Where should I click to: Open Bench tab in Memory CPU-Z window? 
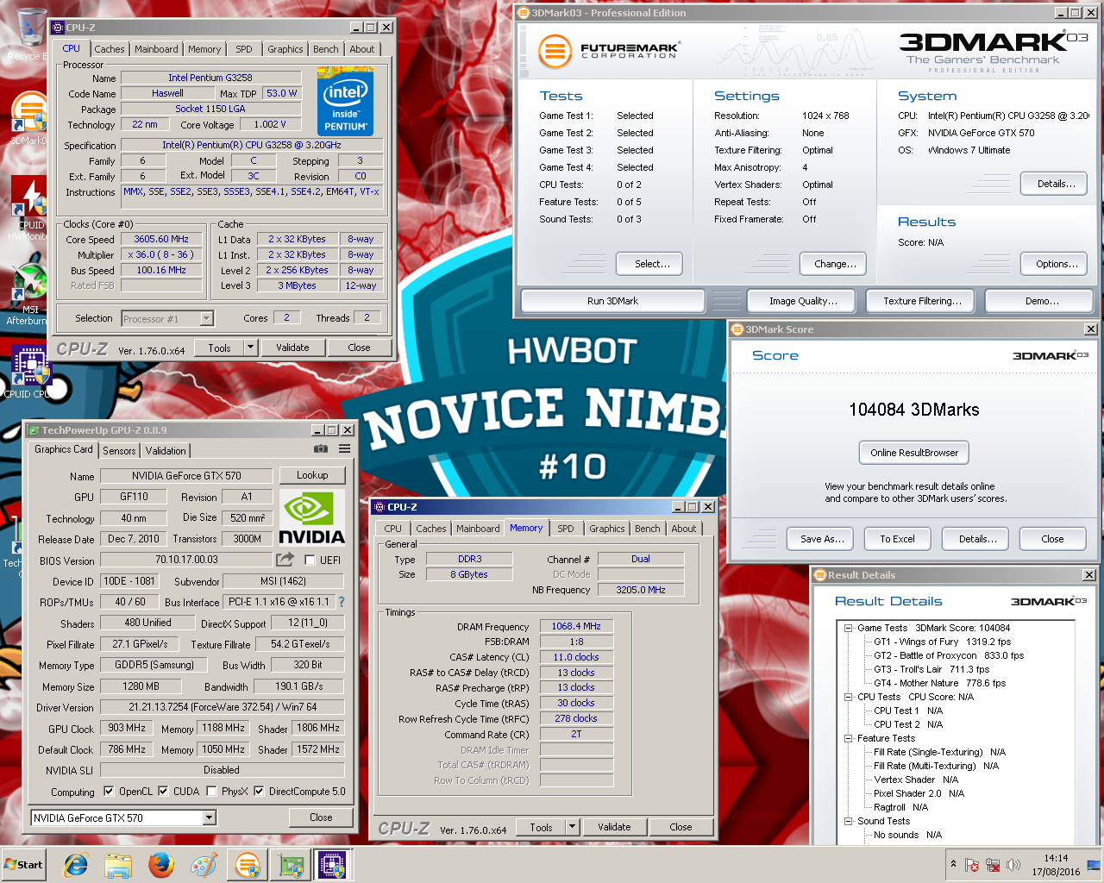click(648, 529)
